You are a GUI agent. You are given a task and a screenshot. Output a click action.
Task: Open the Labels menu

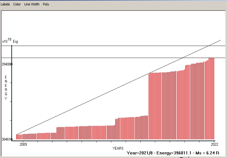click(x=5, y=4)
